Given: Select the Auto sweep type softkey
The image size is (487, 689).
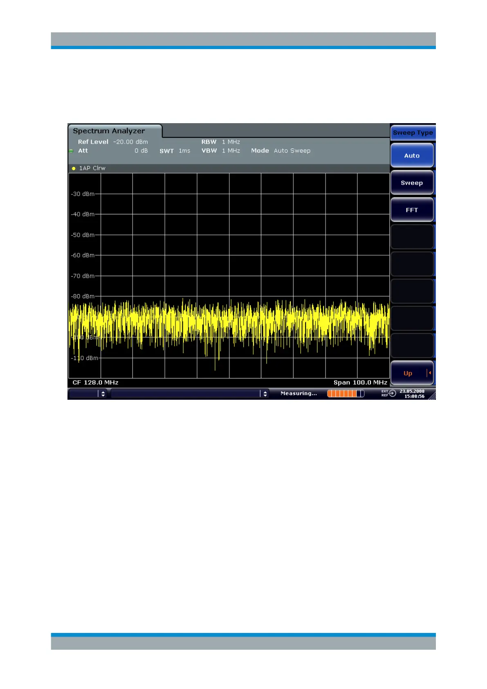Looking at the screenshot, I should [x=412, y=155].
